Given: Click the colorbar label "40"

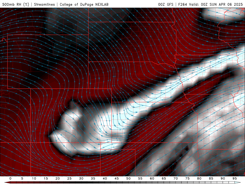Looking at the screenshot, I should click(x=105, y=178).
